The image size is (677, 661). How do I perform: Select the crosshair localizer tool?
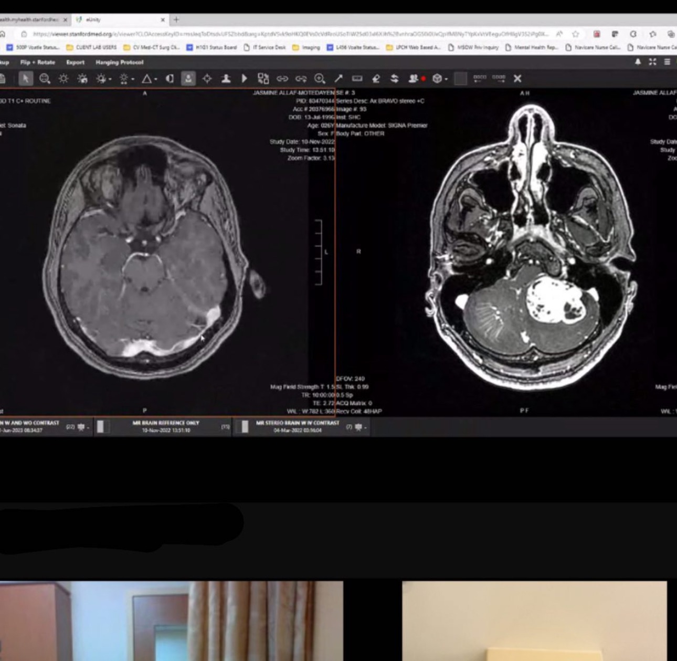click(207, 79)
